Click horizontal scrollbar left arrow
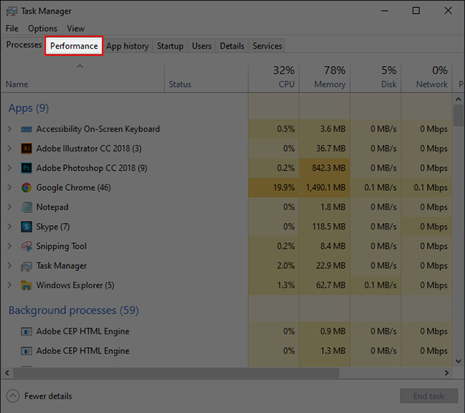This screenshot has height=413, width=465. tap(7, 373)
